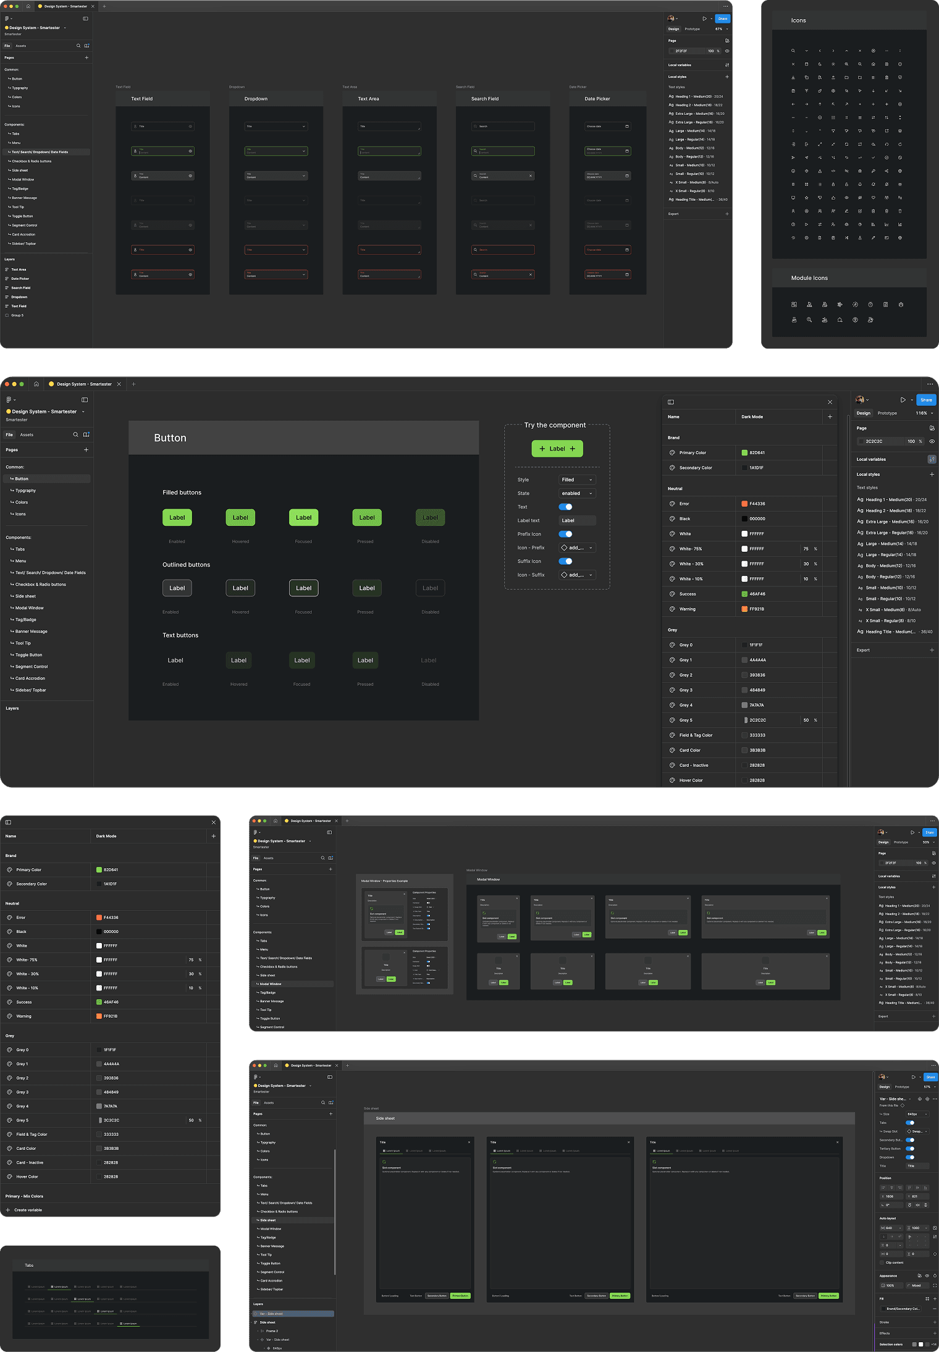Toggle sidebar panel icon in Button page window
This screenshot has height=1352, width=939.
(85, 400)
